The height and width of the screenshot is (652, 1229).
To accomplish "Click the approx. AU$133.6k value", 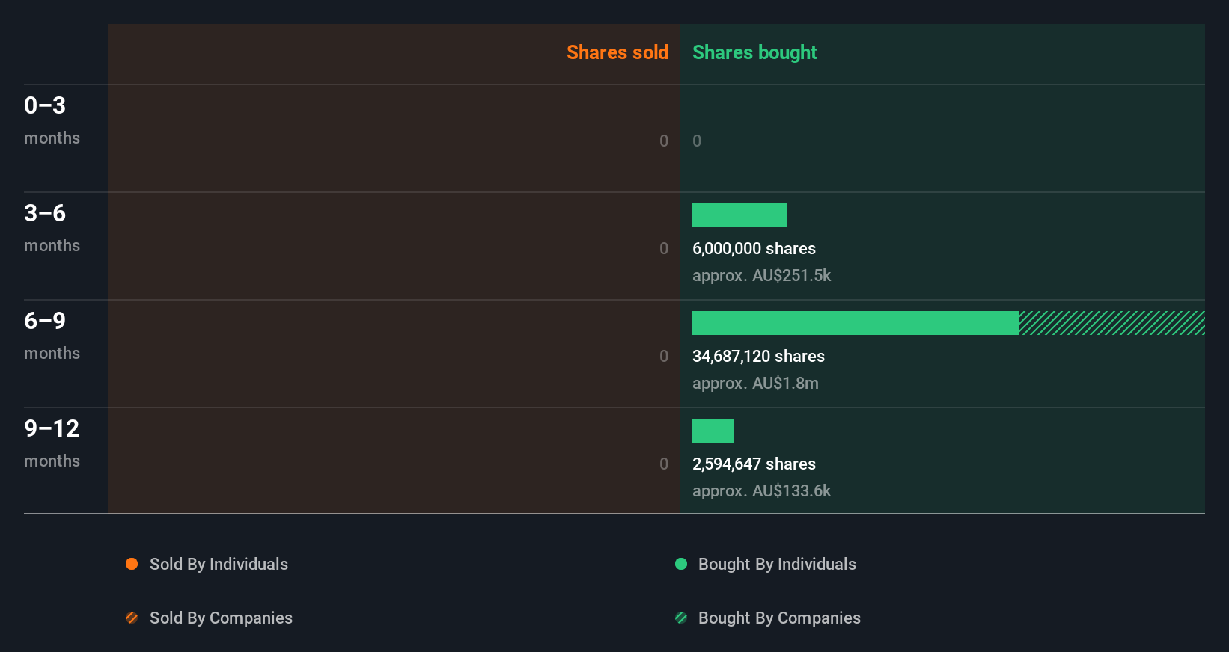I will (x=761, y=491).
